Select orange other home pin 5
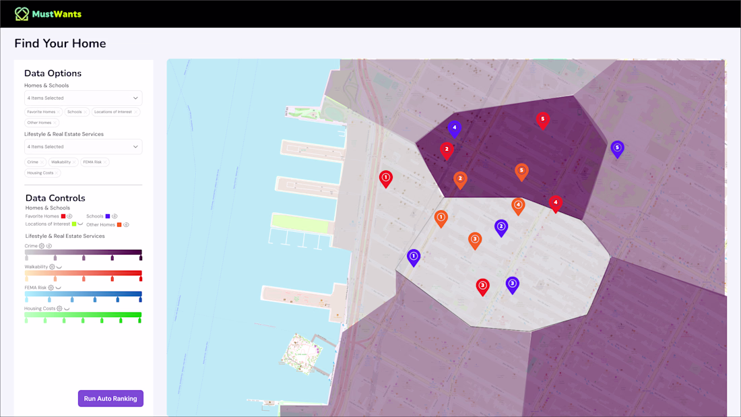This screenshot has height=417, width=741. pyautogui.click(x=521, y=172)
